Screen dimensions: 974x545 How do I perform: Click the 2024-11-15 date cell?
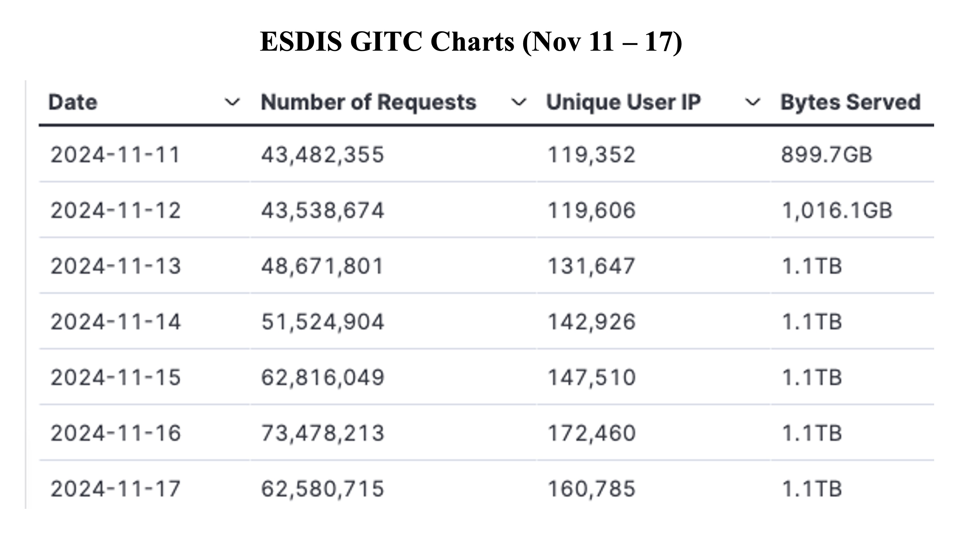coord(116,377)
